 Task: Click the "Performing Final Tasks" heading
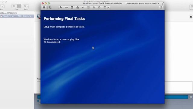pyautogui.click(x=64, y=19)
